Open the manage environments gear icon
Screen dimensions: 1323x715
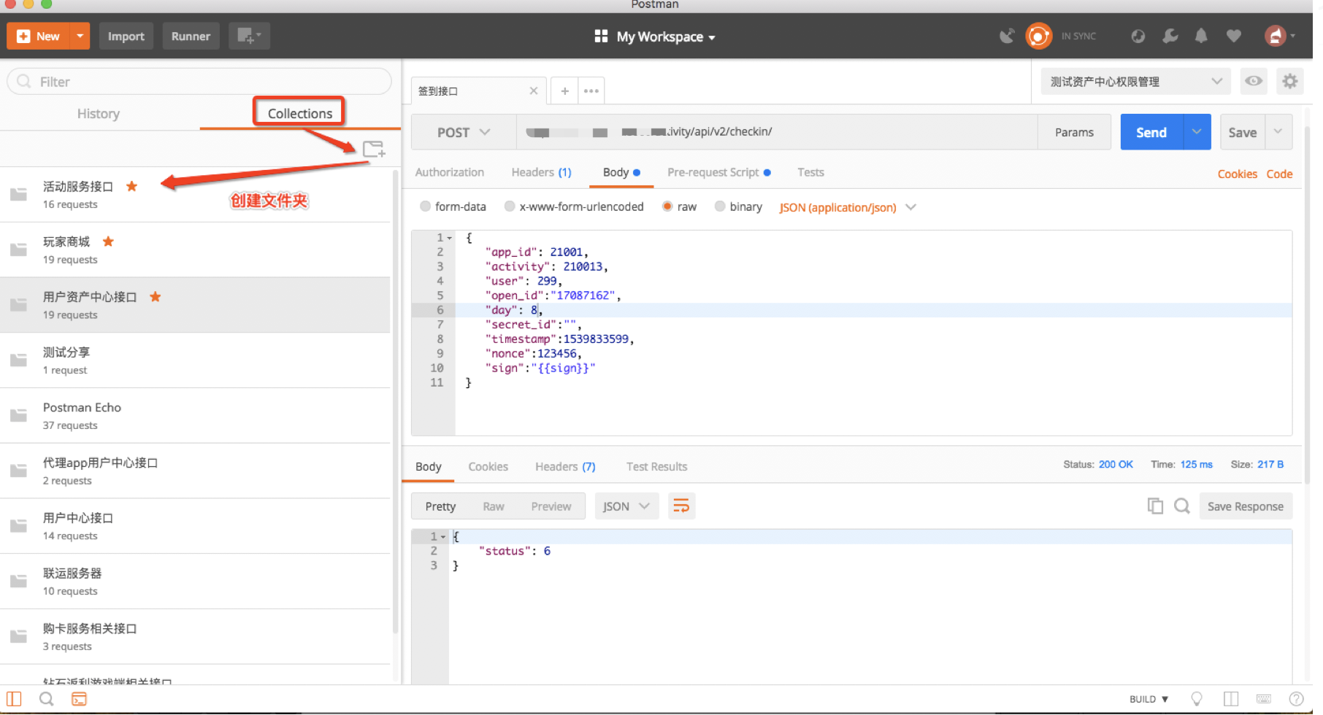coord(1290,81)
